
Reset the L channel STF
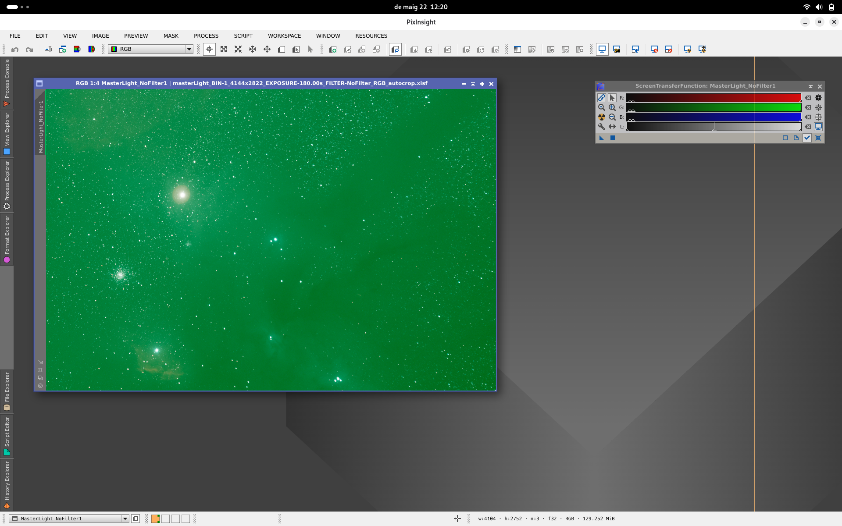click(x=808, y=127)
